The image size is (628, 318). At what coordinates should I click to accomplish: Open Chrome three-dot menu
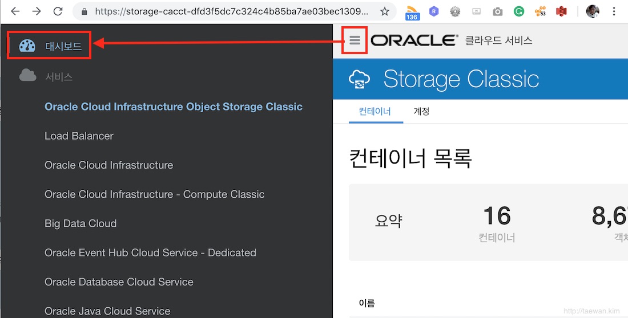pyautogui.click(x=614, y=11)
